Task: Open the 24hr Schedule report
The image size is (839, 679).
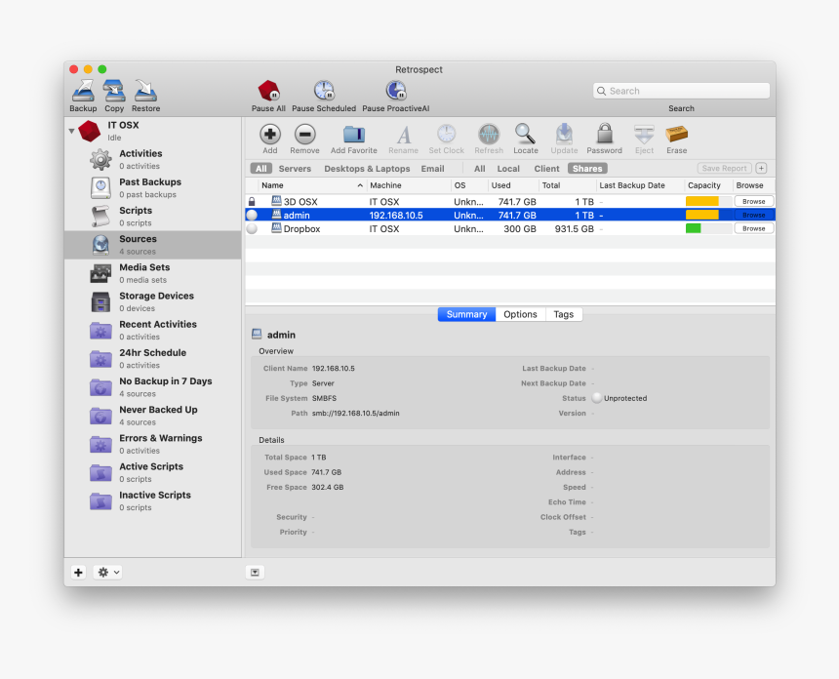Action: point(153,358)
